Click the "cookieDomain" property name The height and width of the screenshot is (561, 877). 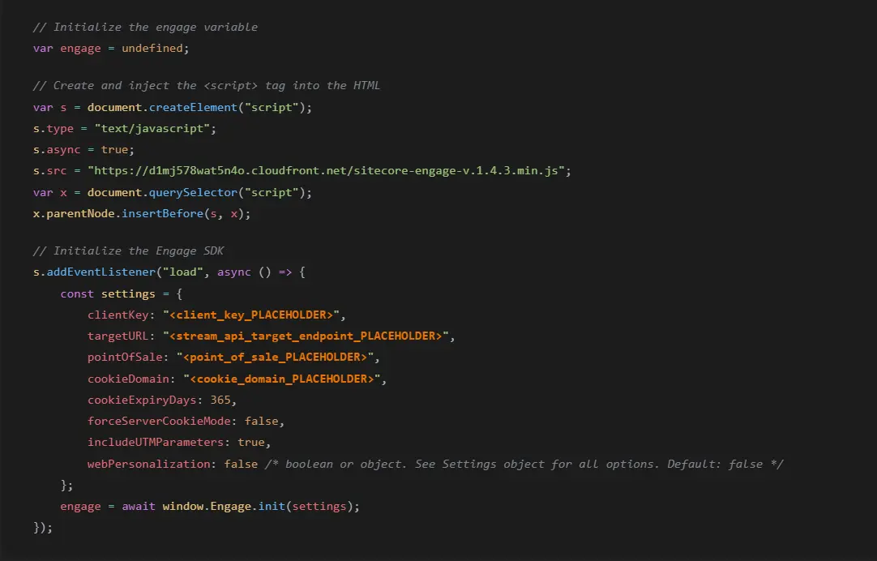coord(128,379)
